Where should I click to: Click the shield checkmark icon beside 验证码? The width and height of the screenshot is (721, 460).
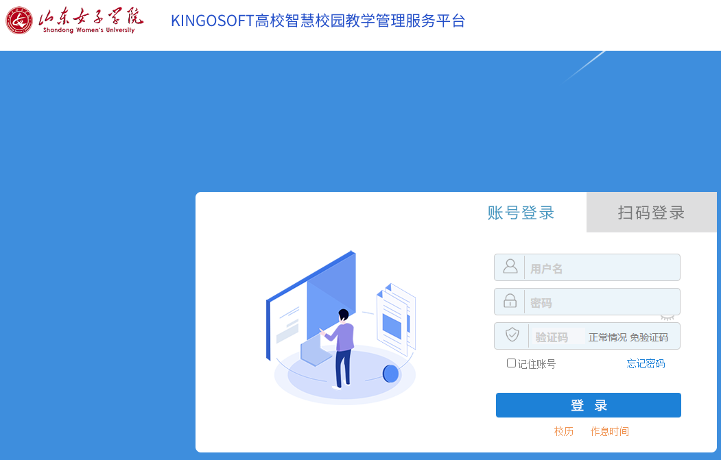512,335
